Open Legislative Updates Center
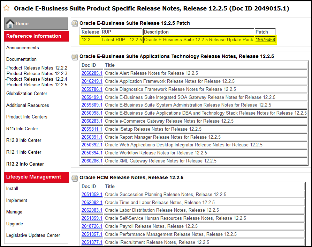 [x=33, y=235]
